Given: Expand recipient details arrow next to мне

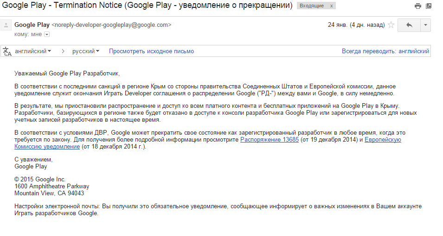Looking at the screenshot, I should click(46, 34).
